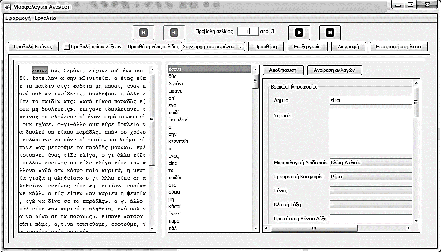The image size is (441, 252).
Task: Select δύς in the word list
Action: (209, 76)
